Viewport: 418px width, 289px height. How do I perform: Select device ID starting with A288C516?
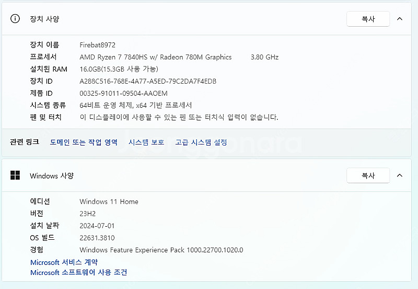(x=148, y=81)
